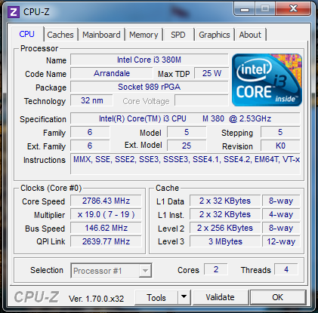
Task: Click the Intel Core i3 inside logo
Action: [267, 80]
